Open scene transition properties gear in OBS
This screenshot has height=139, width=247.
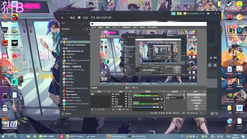184,95
